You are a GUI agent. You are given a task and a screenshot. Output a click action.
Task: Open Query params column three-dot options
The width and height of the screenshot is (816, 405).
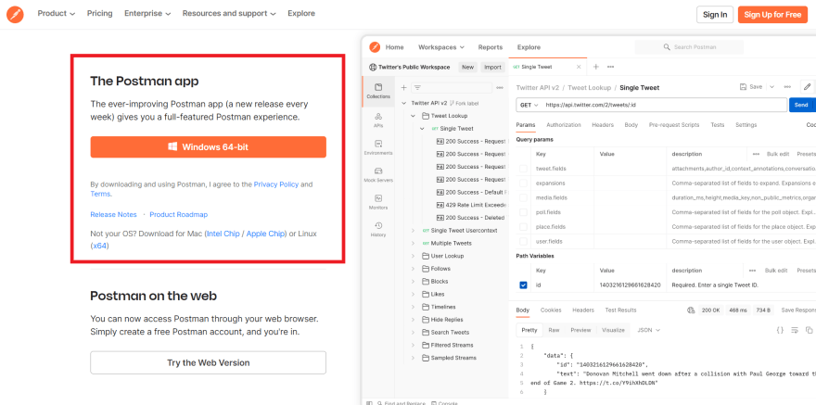click(756, 154)
